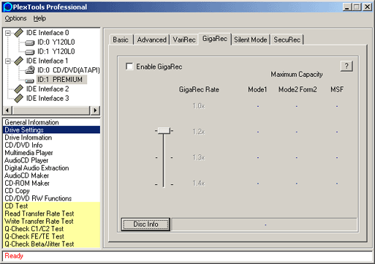Collapse the IDE Interface 0 tree node

[8, 33]
